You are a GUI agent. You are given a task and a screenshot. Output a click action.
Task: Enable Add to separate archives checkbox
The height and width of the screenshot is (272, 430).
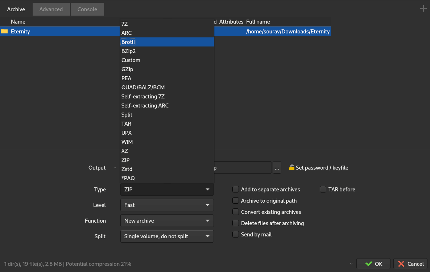pos(236,190)
